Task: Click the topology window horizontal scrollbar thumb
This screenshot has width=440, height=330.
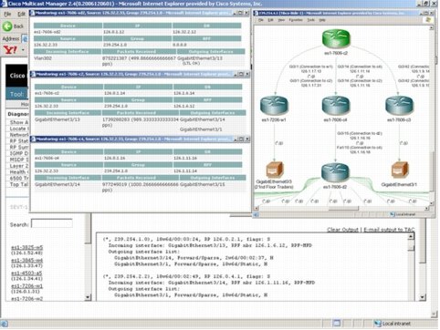Action: tap(343, 208)
